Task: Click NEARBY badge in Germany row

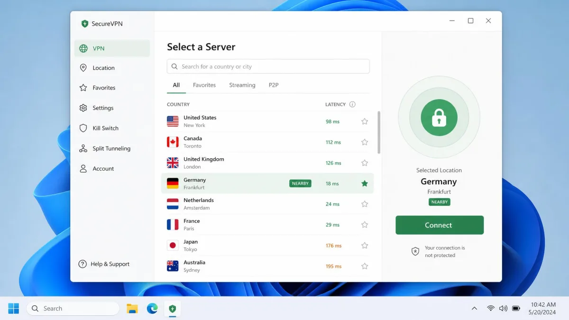Action: (300, 183)
